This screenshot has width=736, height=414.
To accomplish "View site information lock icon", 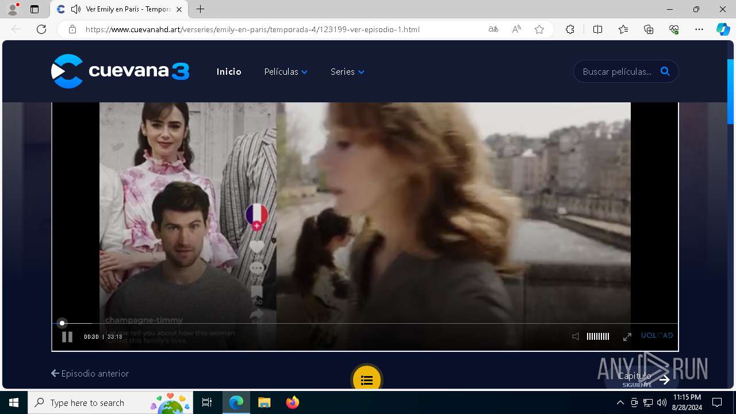I will click(72, 29).
